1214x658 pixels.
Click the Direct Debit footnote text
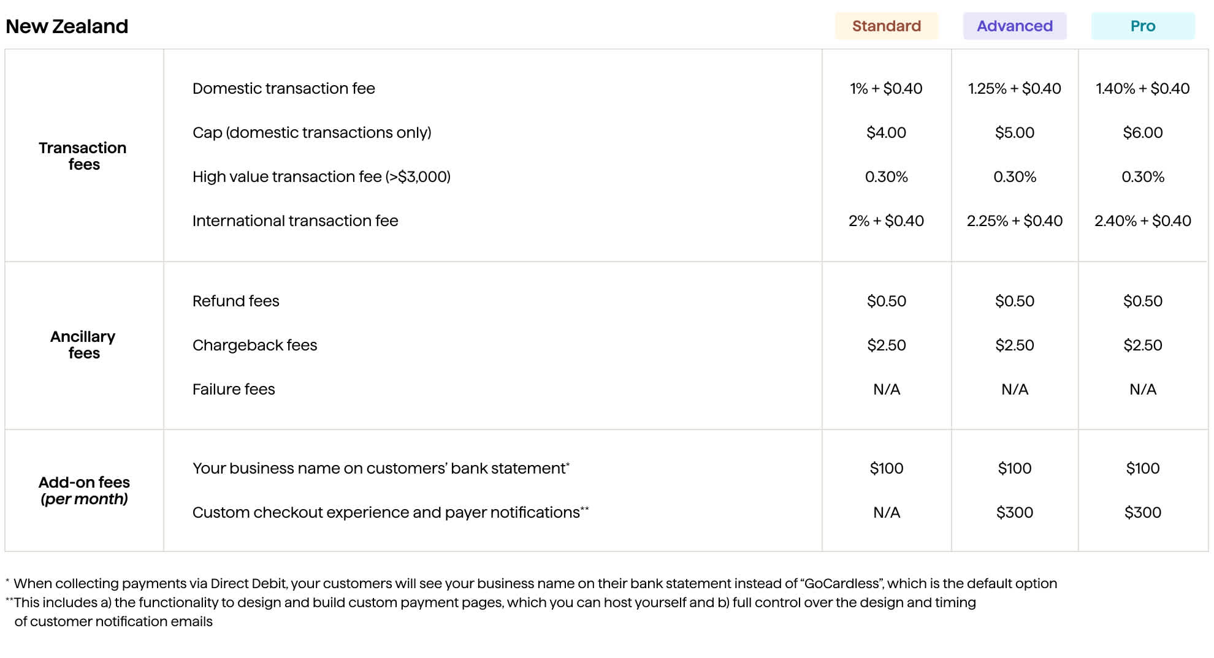tap(535, 584)
